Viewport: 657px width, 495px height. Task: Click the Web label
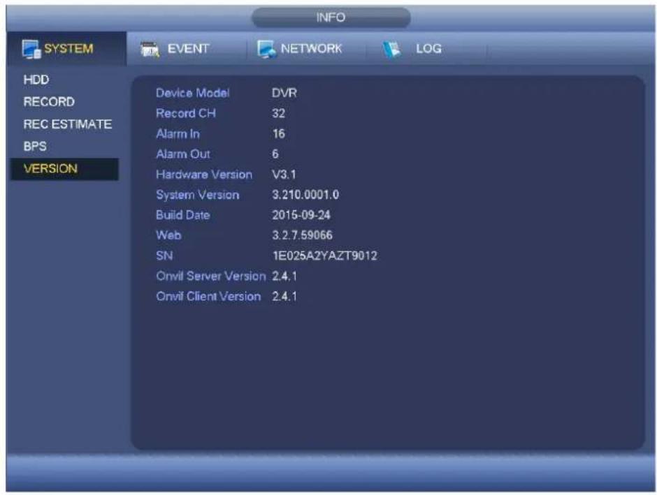[x=169, y=235]
